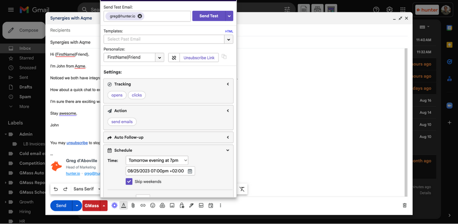Viewport: 458px width, 224px height.
Task: Click the calendar icon beside the schedule date
Action: 190,171
